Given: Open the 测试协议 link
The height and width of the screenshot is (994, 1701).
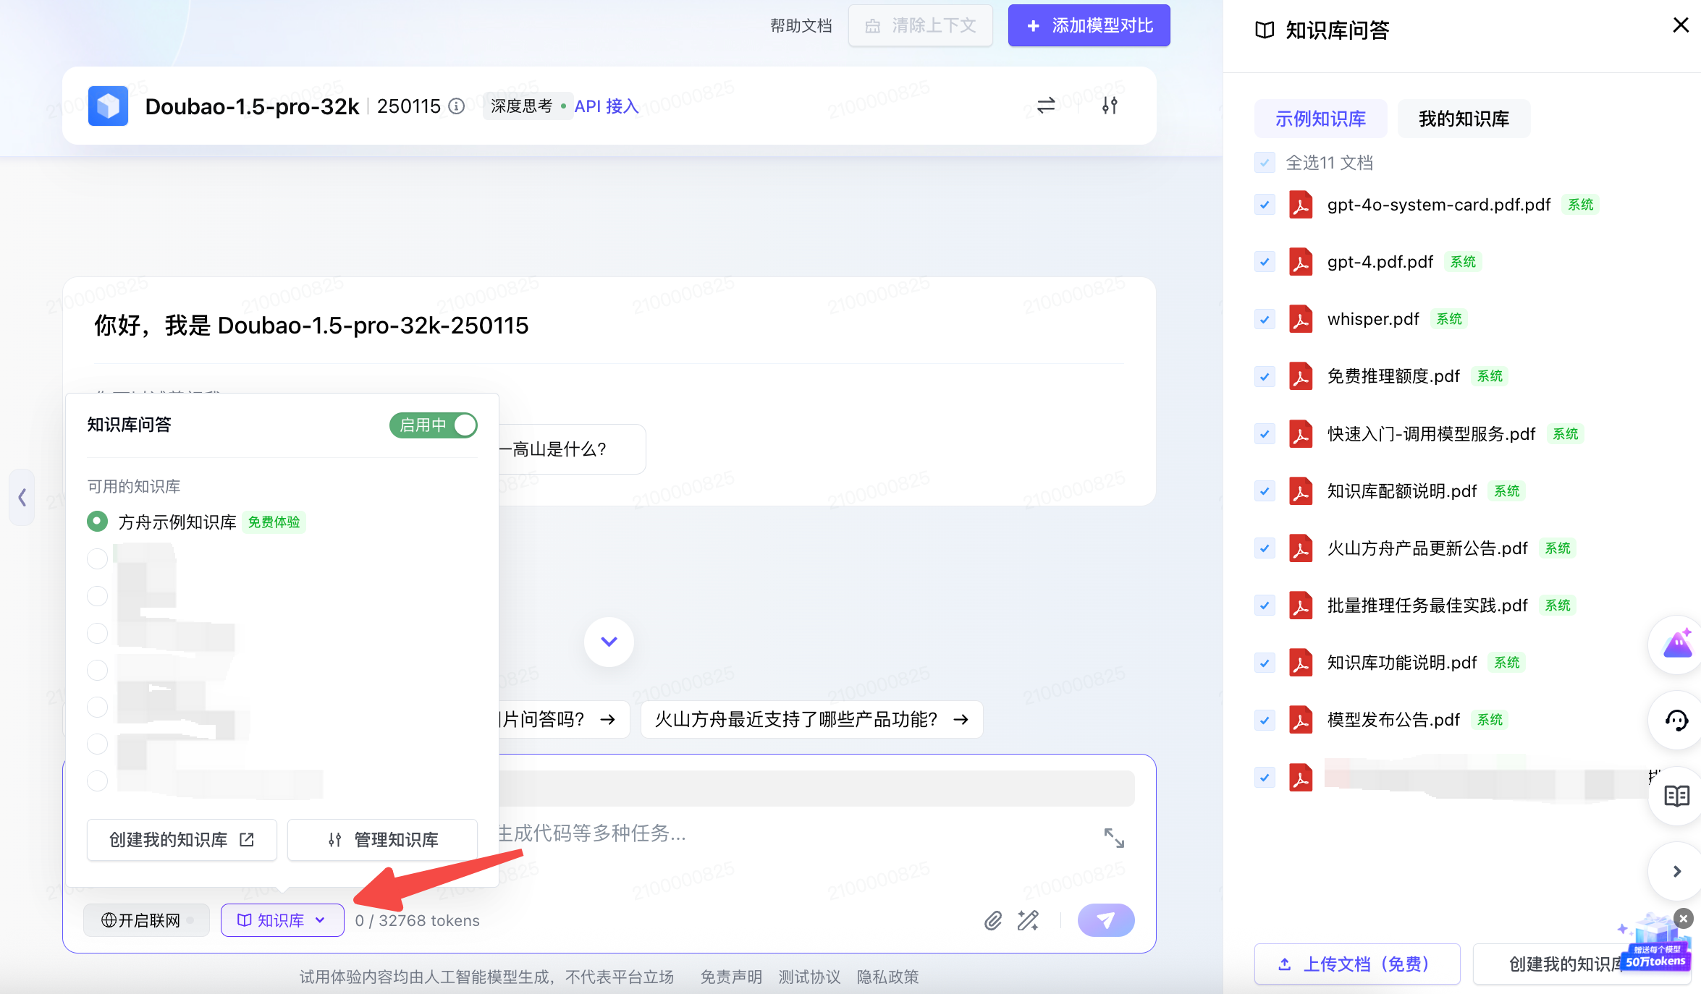Looking at the screenshot, I should tap(809, 977).
